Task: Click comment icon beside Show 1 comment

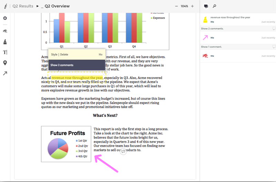Action: tap(274, 47)
